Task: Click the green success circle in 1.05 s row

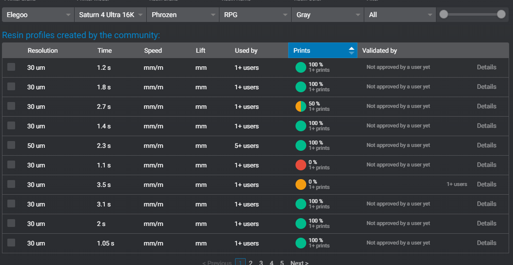Action: click(x=301, y=243)
